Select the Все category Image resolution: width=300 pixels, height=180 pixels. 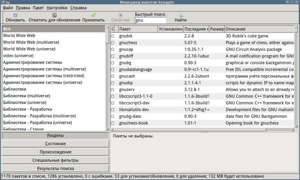point(54,29)
